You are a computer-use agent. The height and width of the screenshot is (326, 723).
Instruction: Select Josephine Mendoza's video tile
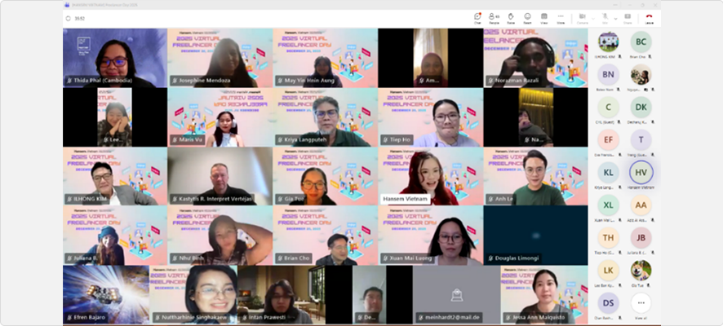[x=220, y=58]
